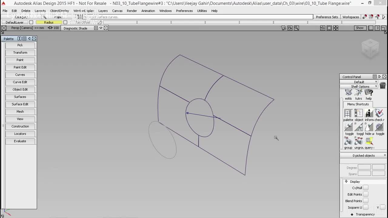
Task: Click the group shortcut icon
Action: [x=348, y=141]
